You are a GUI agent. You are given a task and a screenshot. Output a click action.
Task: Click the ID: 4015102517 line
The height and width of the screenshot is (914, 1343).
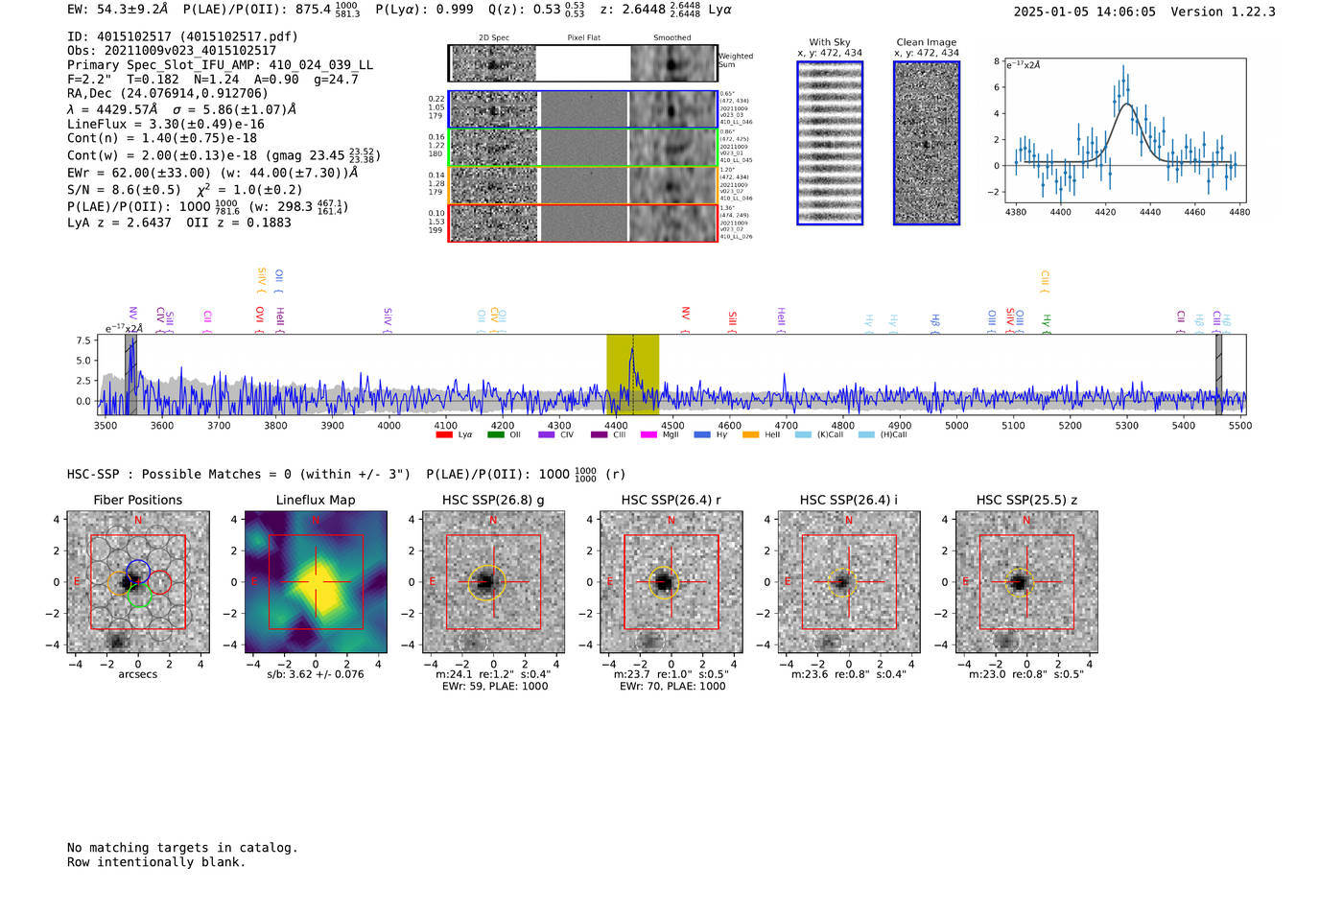(x=182, y=36)
